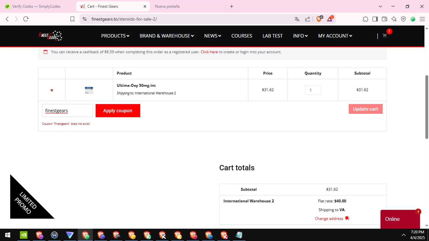Viewport: 429px width, 241px height.
Task: Focus the quantity input field
Action: tap(313, 90)
